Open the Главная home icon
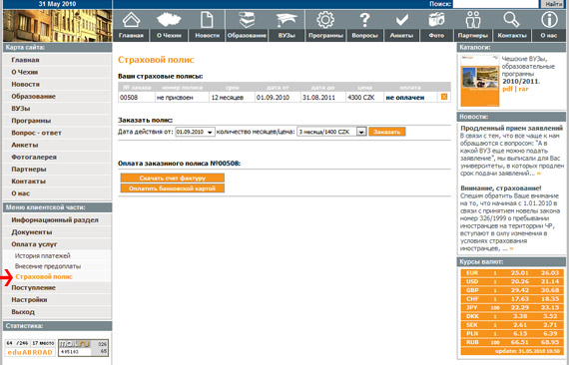Viewport: 569px width, 365px height. point(131,20)
